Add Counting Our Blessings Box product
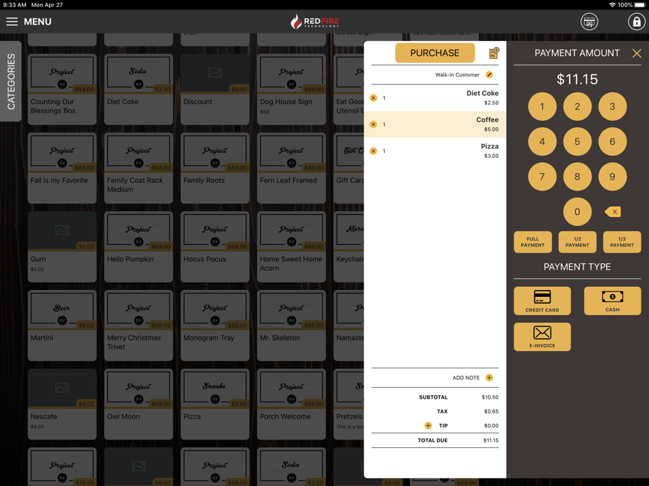The image size is (649, 486). (x=62, y=89)
